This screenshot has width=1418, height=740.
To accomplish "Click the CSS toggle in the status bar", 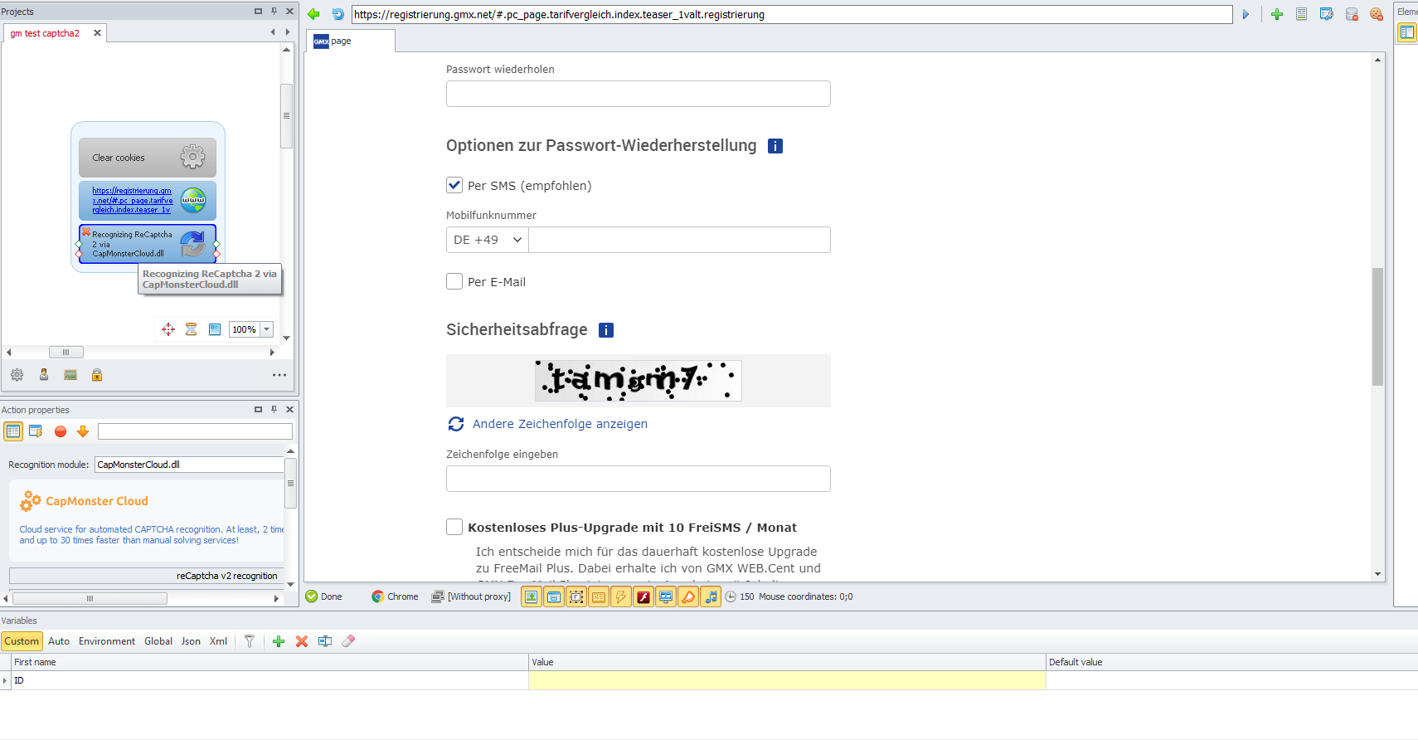I will 599,596.
